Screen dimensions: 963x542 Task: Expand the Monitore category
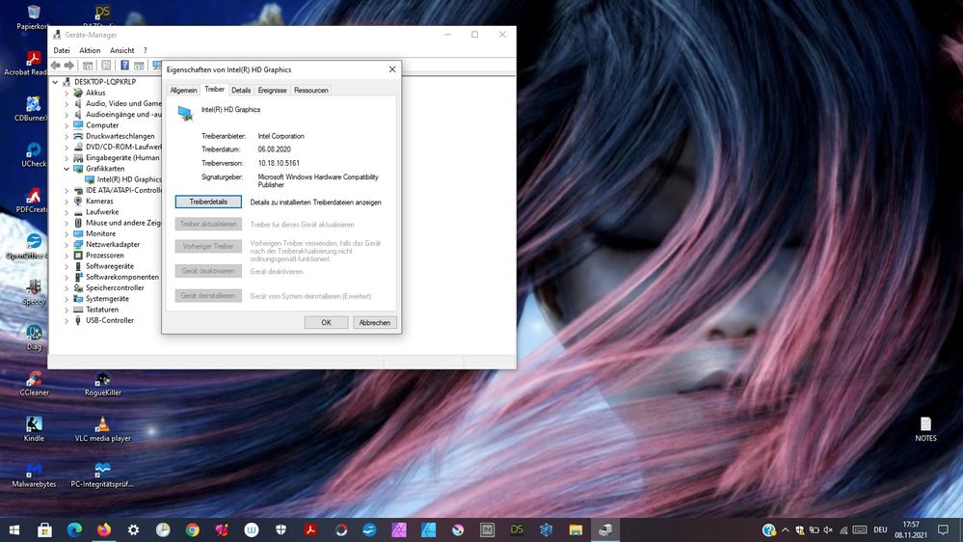click(67, 233)
